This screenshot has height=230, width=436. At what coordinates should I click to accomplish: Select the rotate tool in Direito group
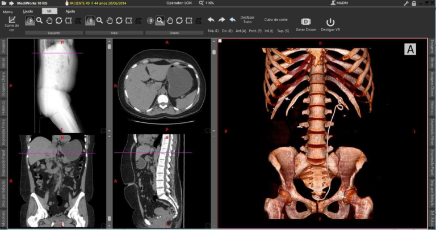[x=179, y=20]
